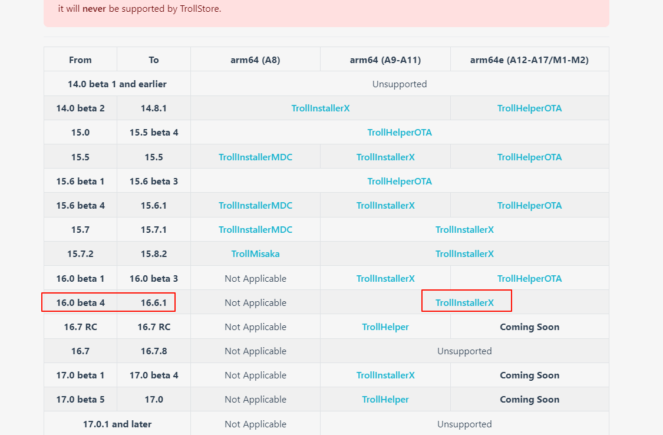Viewport: 663px width, 435px height.
Task: Click "Coming Soon" in the 17.0 beta 5 row
Action: [529, 400]
